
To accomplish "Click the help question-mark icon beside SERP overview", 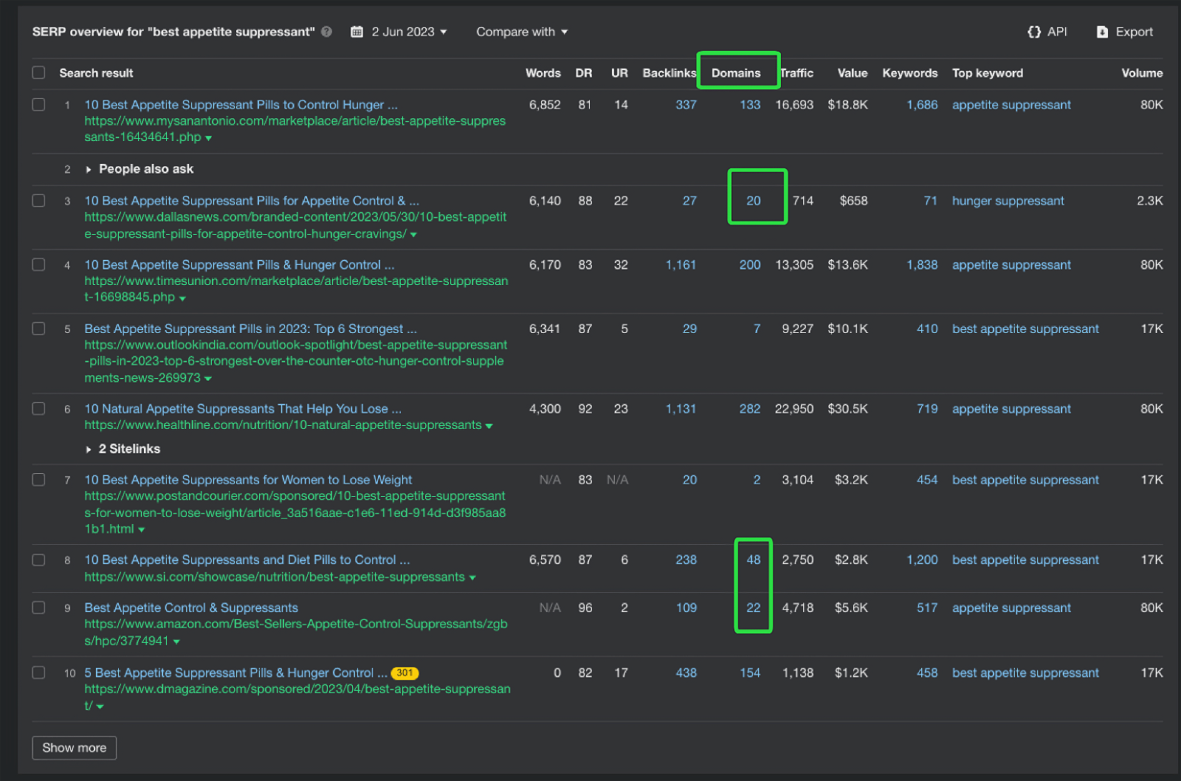I will pos(326,32).
